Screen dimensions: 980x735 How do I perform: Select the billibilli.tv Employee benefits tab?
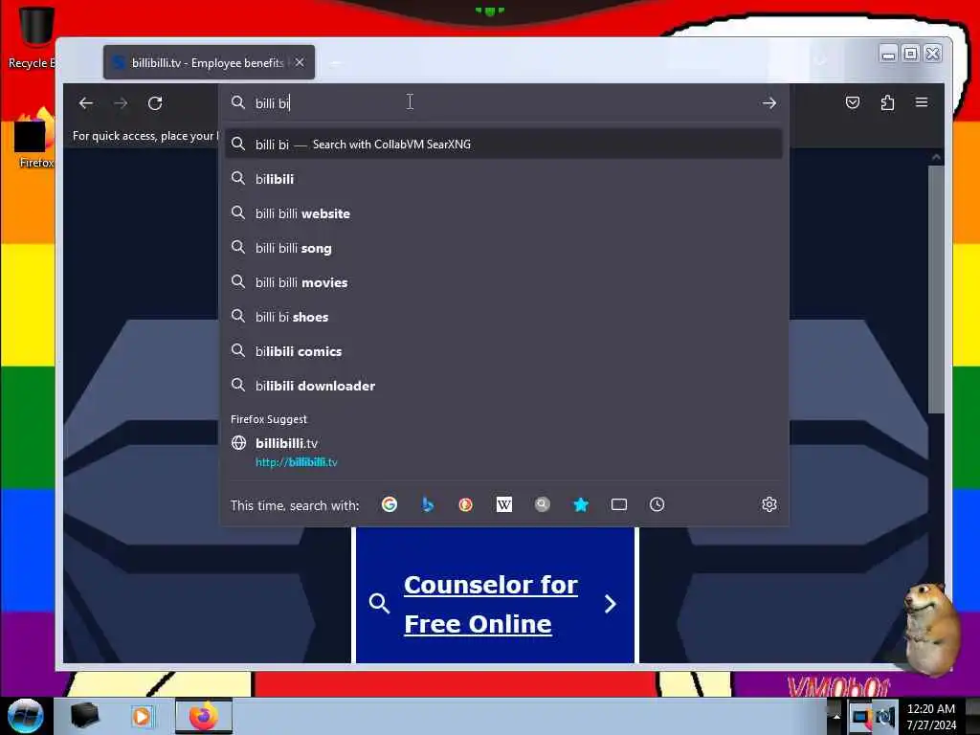click(209, 62)
